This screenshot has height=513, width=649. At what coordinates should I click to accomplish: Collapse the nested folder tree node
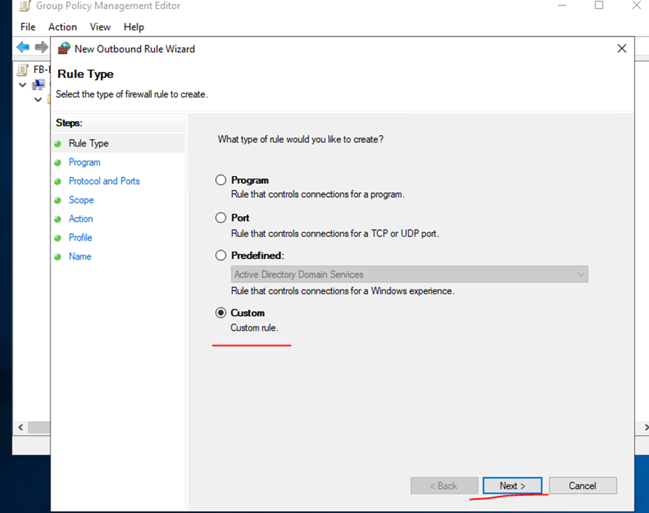tap(38, 99)
